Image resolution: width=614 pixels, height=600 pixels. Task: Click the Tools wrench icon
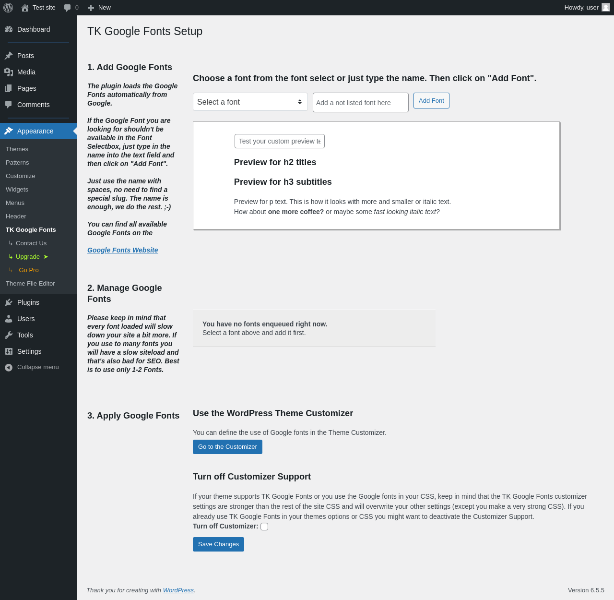click(9, 335)
